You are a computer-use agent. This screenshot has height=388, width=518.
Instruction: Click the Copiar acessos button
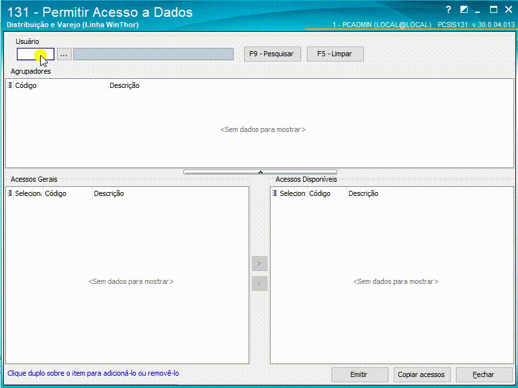pos(422,374)
